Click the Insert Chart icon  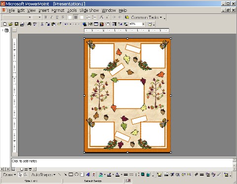pos(102,24)
